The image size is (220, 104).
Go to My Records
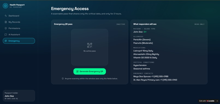click(19, 22)
